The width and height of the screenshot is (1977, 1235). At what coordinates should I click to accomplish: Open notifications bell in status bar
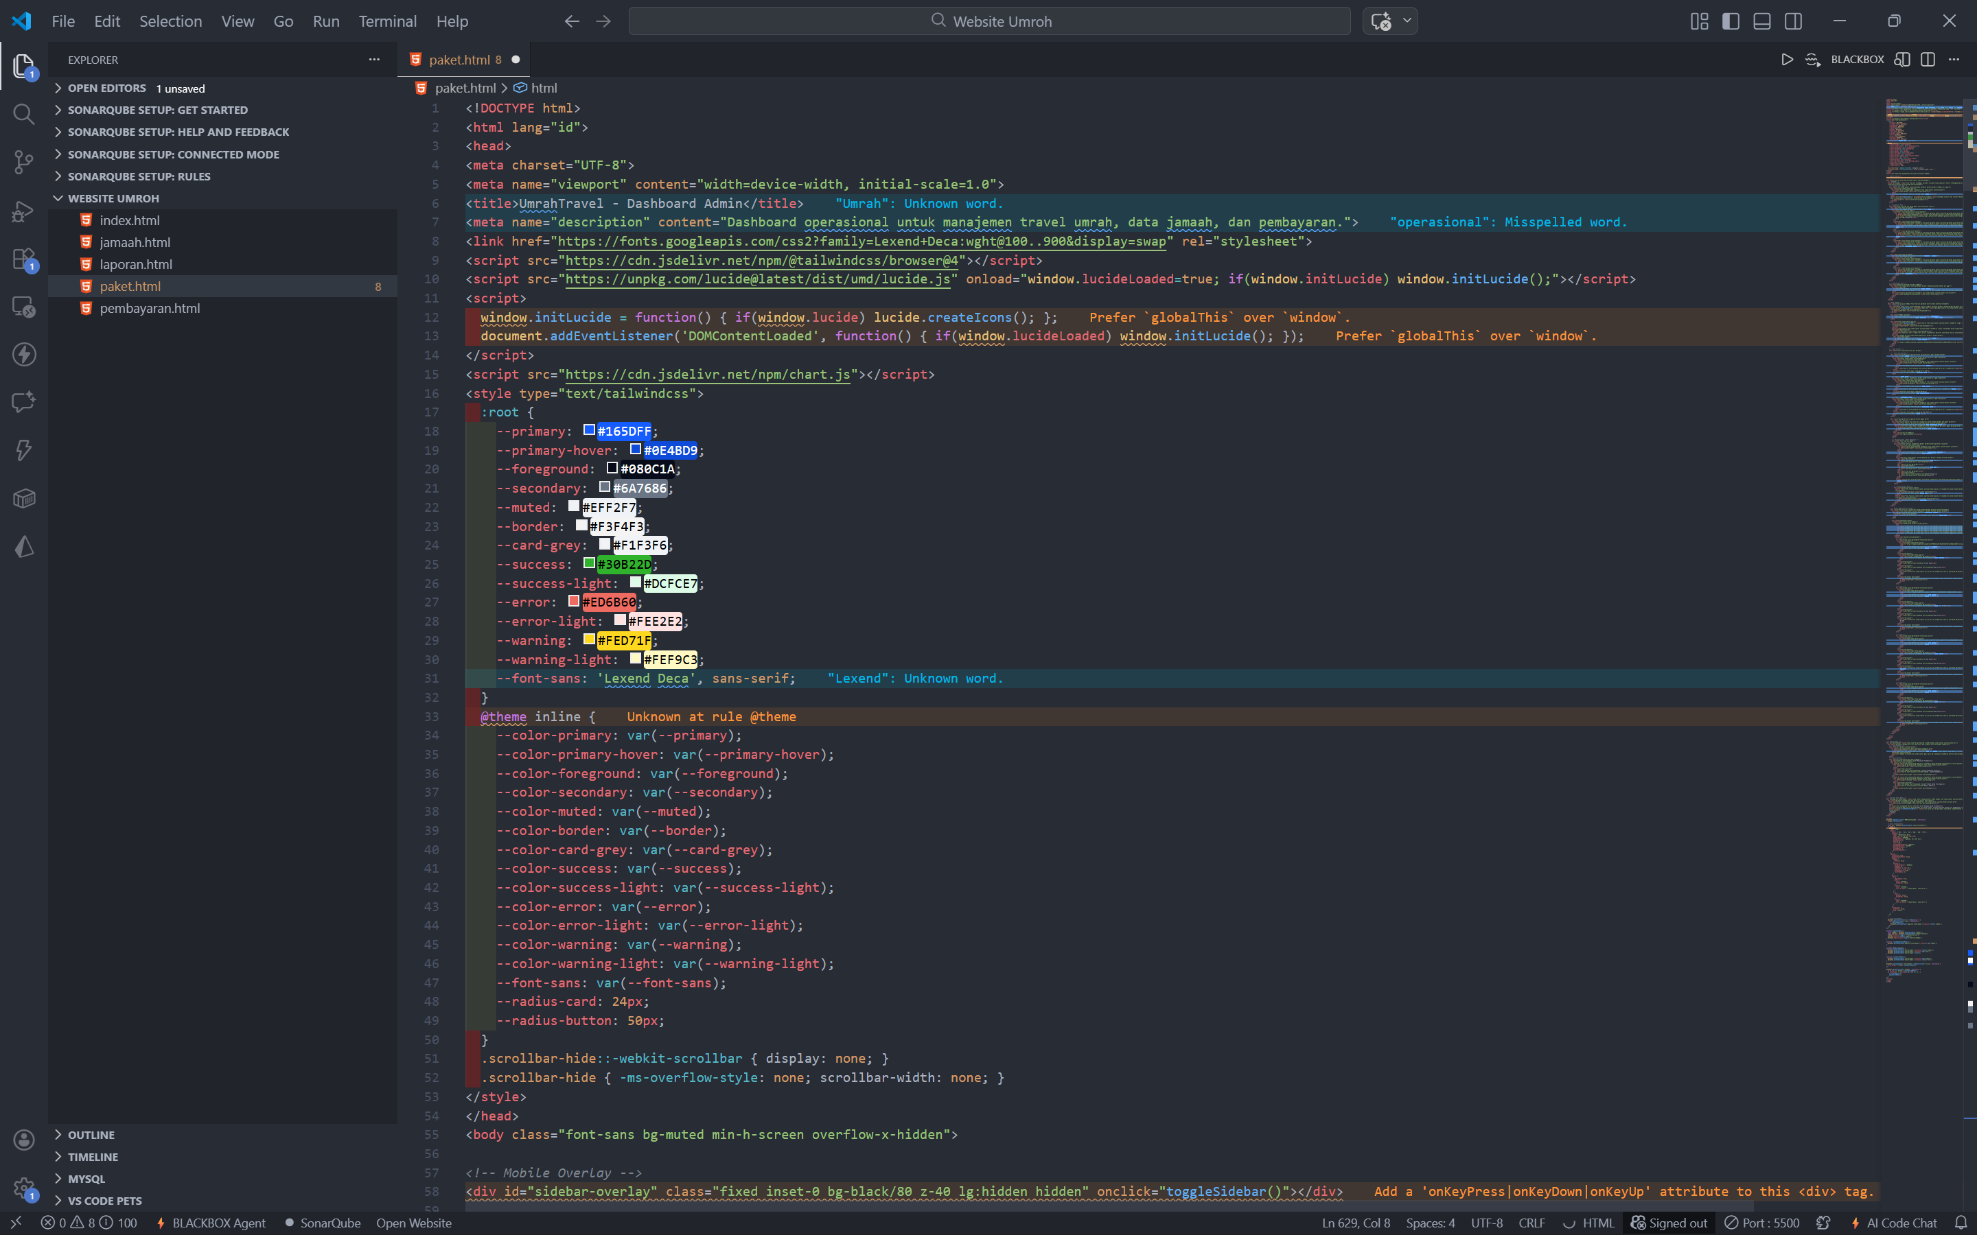(1961, 1223)
